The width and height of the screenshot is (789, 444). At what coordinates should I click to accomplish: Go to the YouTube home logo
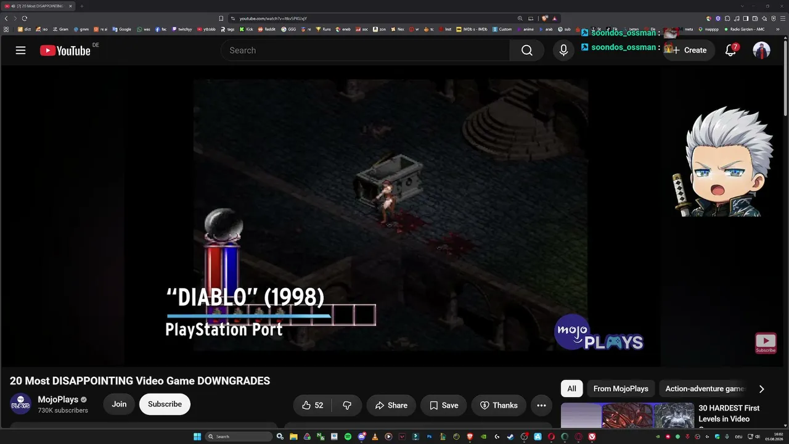click(x=65, y=51)
